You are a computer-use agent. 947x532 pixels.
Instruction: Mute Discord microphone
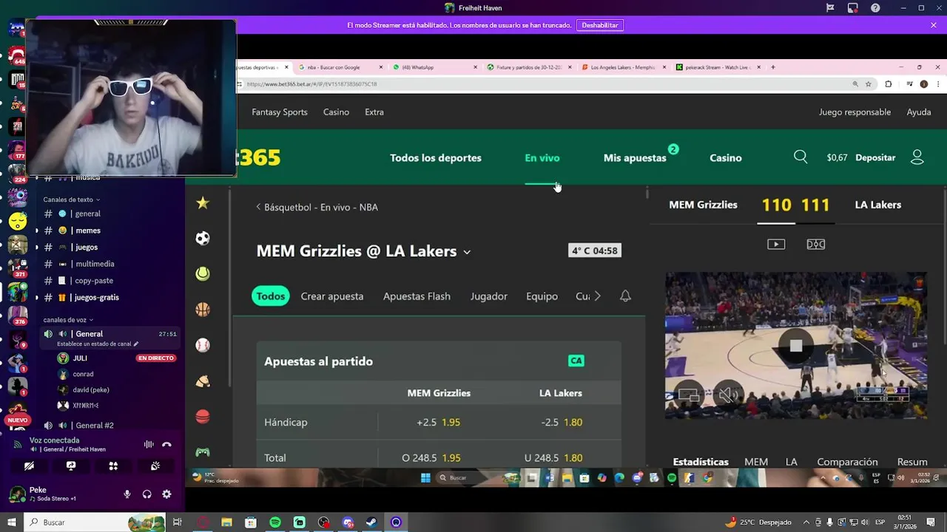(x=127, y=494)
